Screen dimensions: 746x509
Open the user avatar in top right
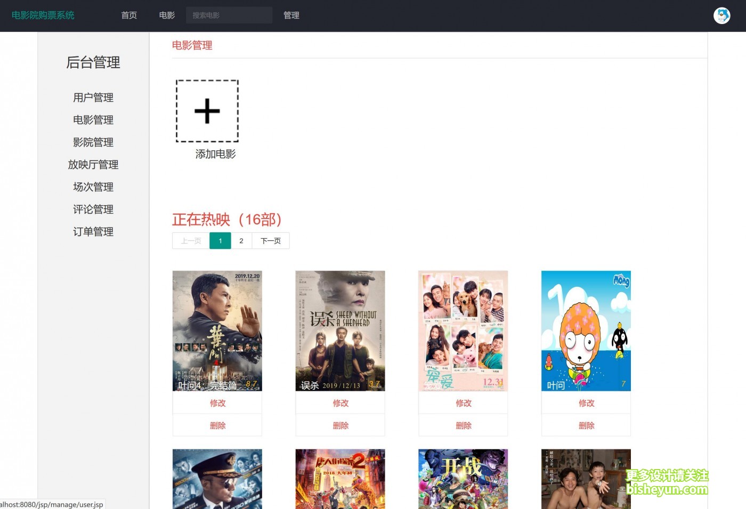coord(721,15)
